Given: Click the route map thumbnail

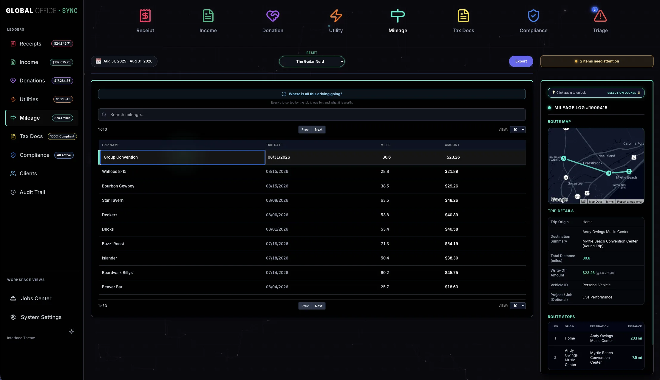Looking at the screenshot, I should point(596,166).
